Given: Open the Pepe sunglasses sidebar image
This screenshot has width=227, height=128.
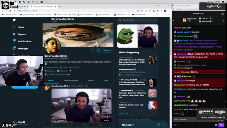Looking at the screenshot, I should [x=127, y=36].
